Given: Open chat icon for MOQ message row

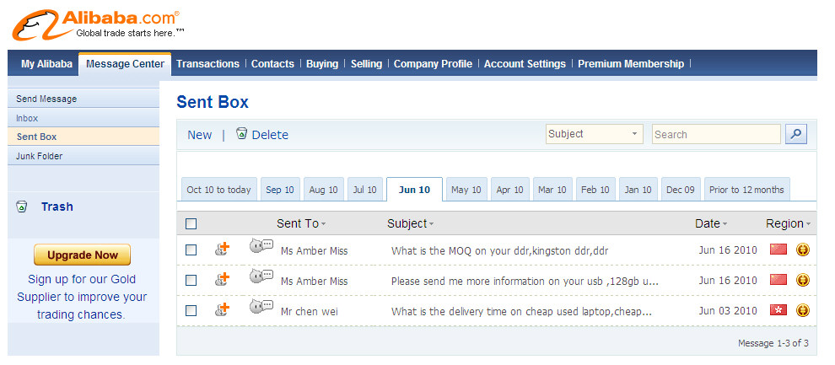Looking at the screenshot, I should click(261, 246).
